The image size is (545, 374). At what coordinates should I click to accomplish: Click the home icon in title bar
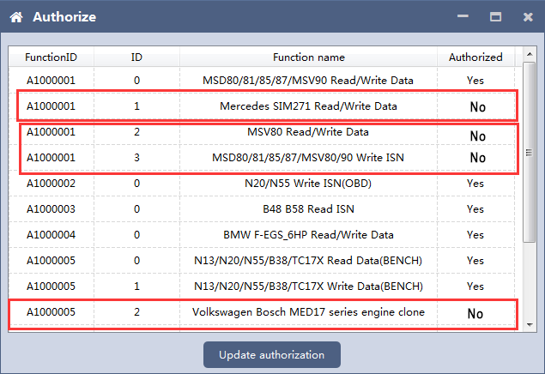tap(16, 16)
